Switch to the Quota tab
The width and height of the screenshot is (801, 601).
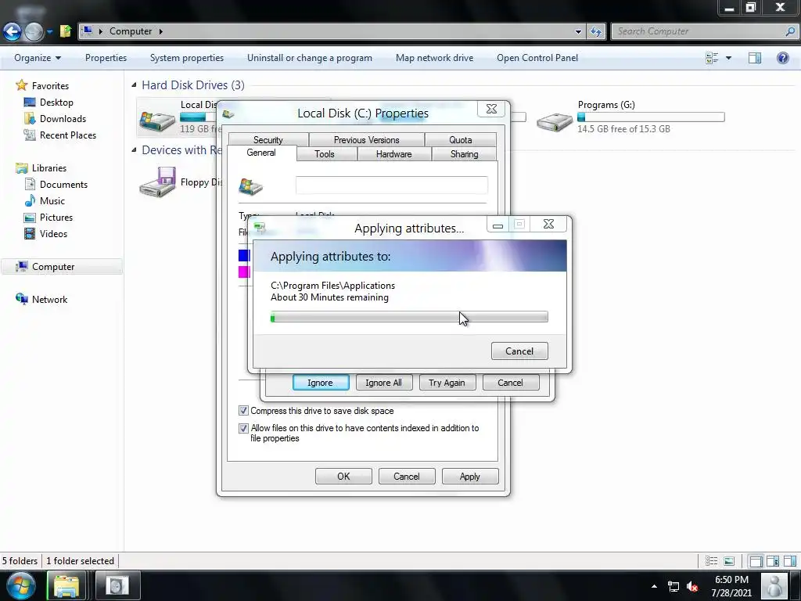point(460,139)
